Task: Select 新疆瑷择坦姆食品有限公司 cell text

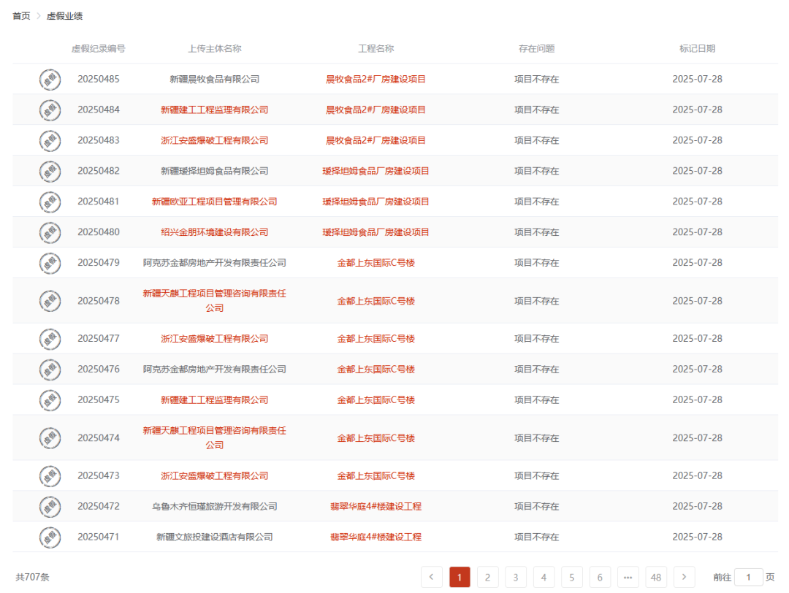Action: [214, 171]
